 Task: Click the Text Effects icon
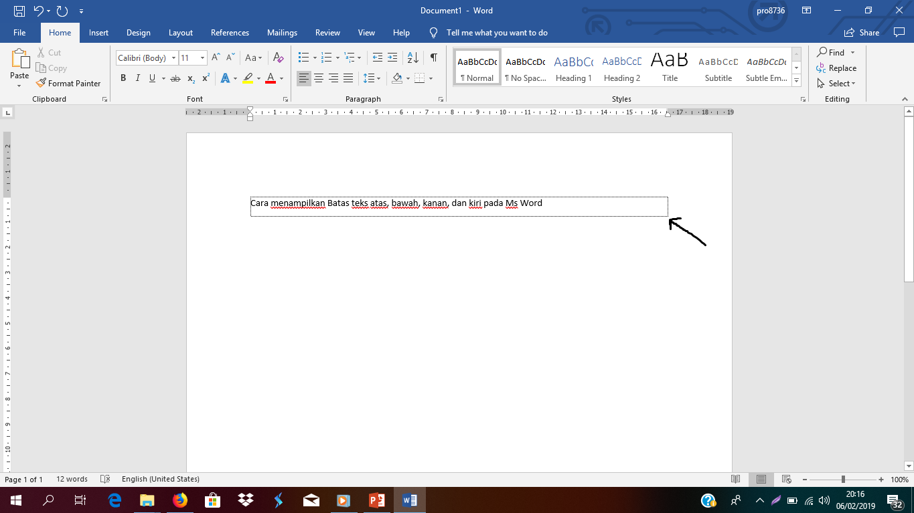tap(225, 78)
